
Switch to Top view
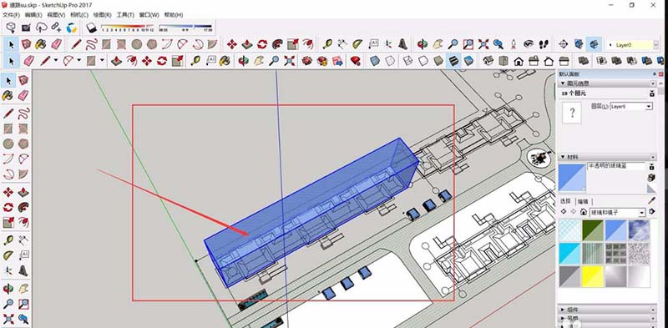click(504, 61)
